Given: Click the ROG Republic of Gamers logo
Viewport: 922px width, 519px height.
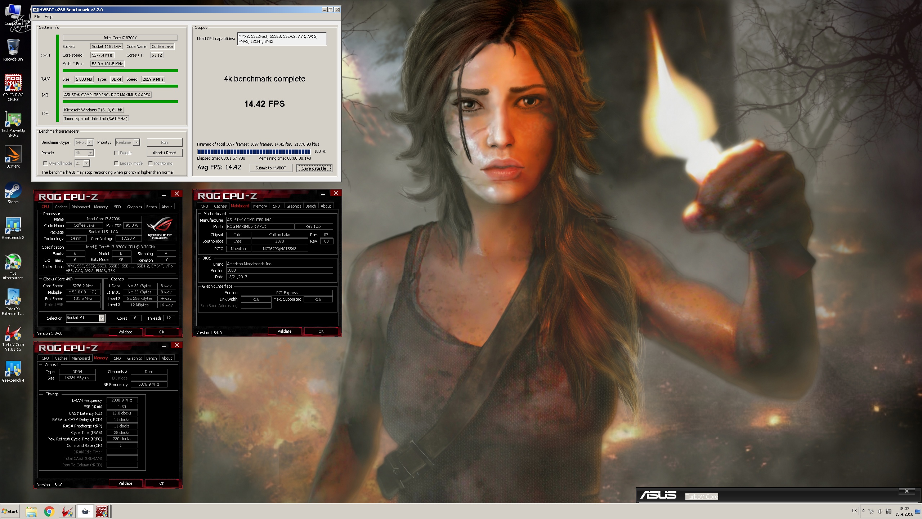Looking at the screenshot, I should click(x=160, y=228).
